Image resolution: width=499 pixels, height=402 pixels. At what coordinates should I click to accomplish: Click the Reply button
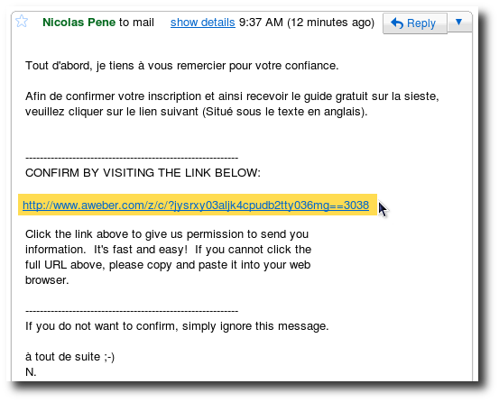click(x=415, y=23)
